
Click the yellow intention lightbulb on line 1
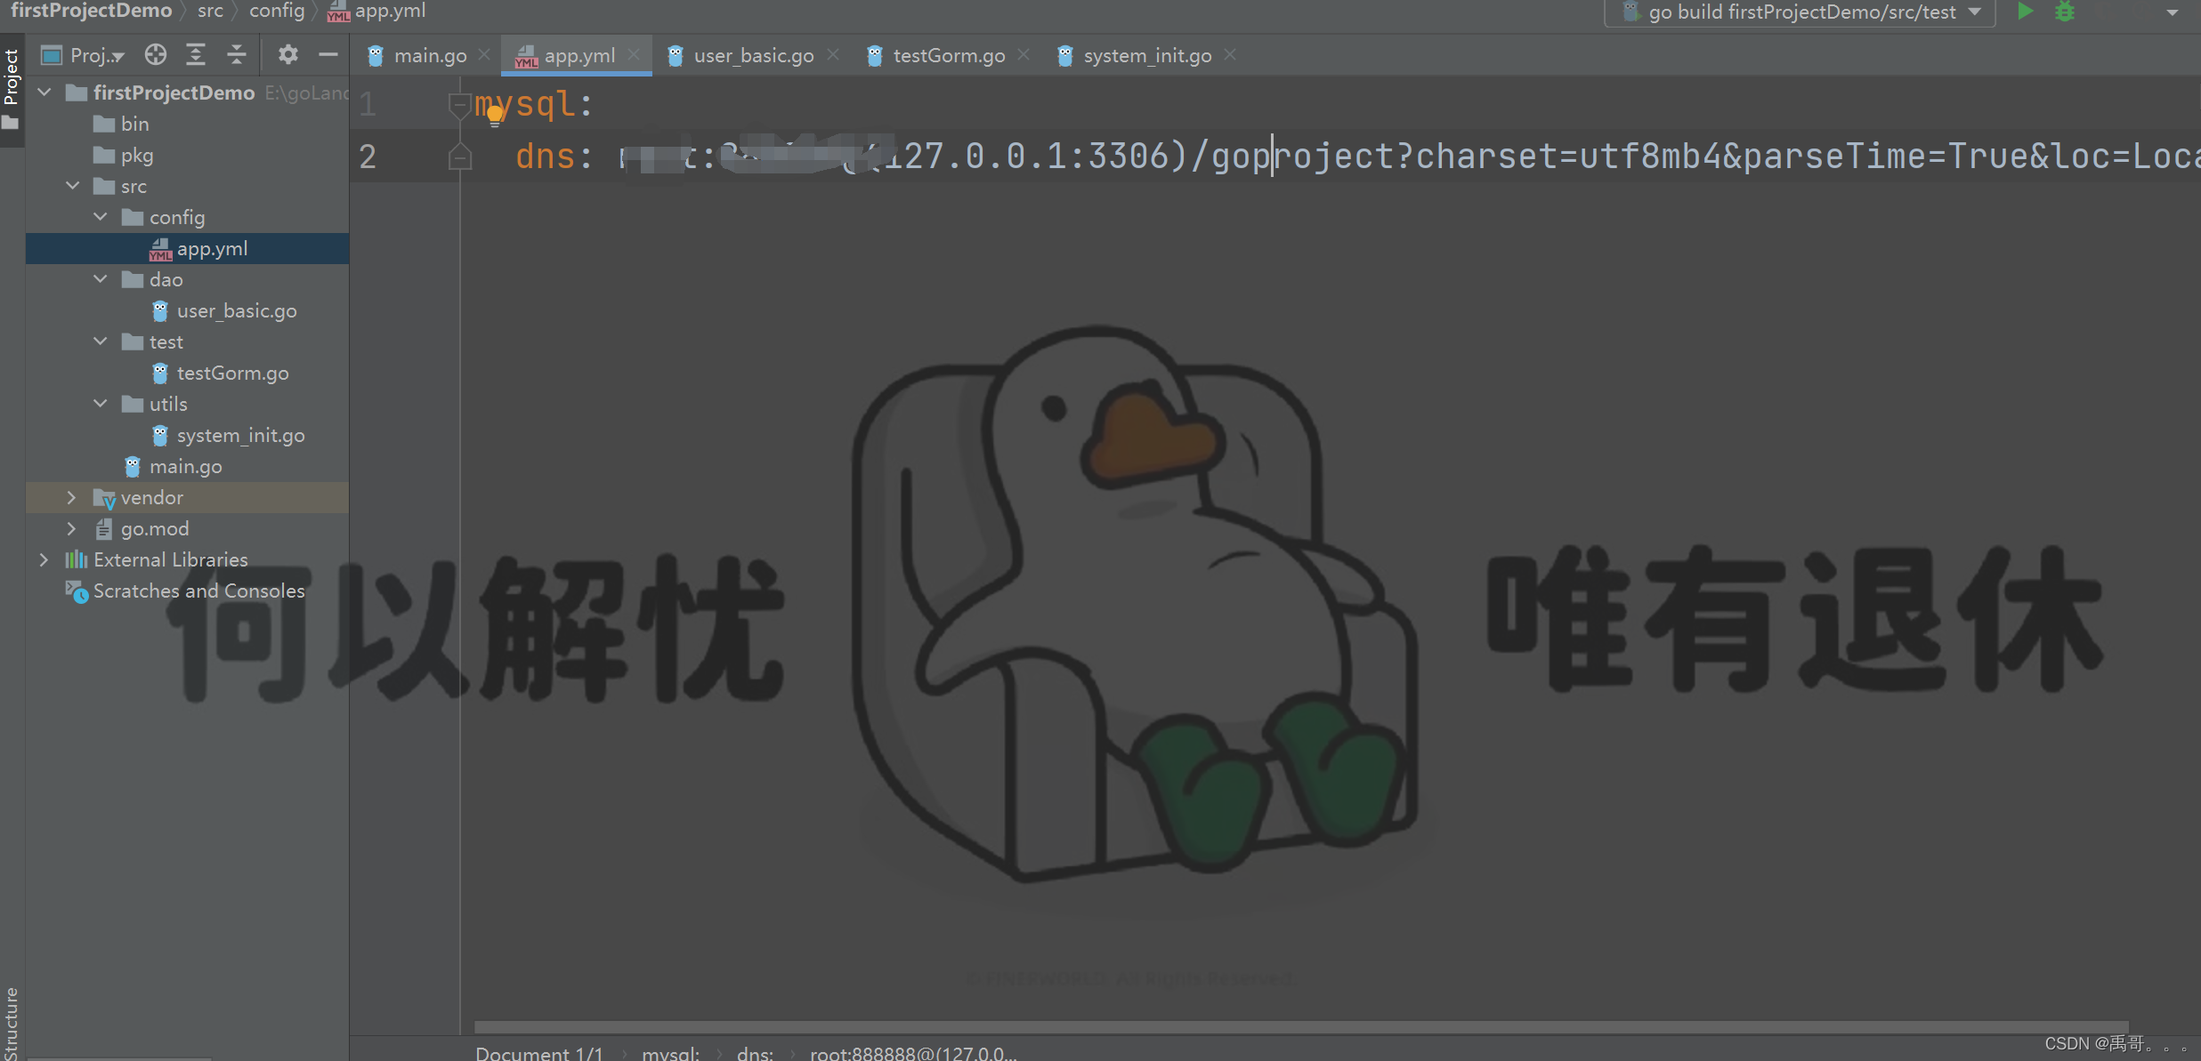point(495,116)
